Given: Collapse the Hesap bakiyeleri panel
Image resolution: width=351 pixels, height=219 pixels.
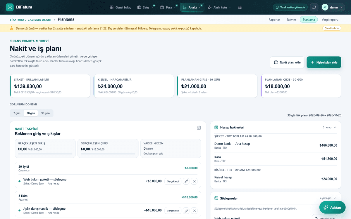Looking at the screenshot, I should [335, 127].
